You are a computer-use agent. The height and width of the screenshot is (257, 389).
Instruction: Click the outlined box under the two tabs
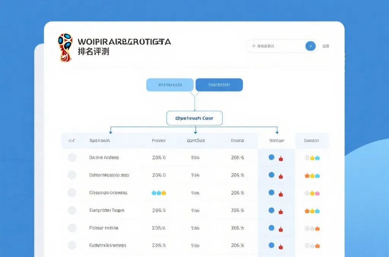pyautogui.click(x=194, y=118)
